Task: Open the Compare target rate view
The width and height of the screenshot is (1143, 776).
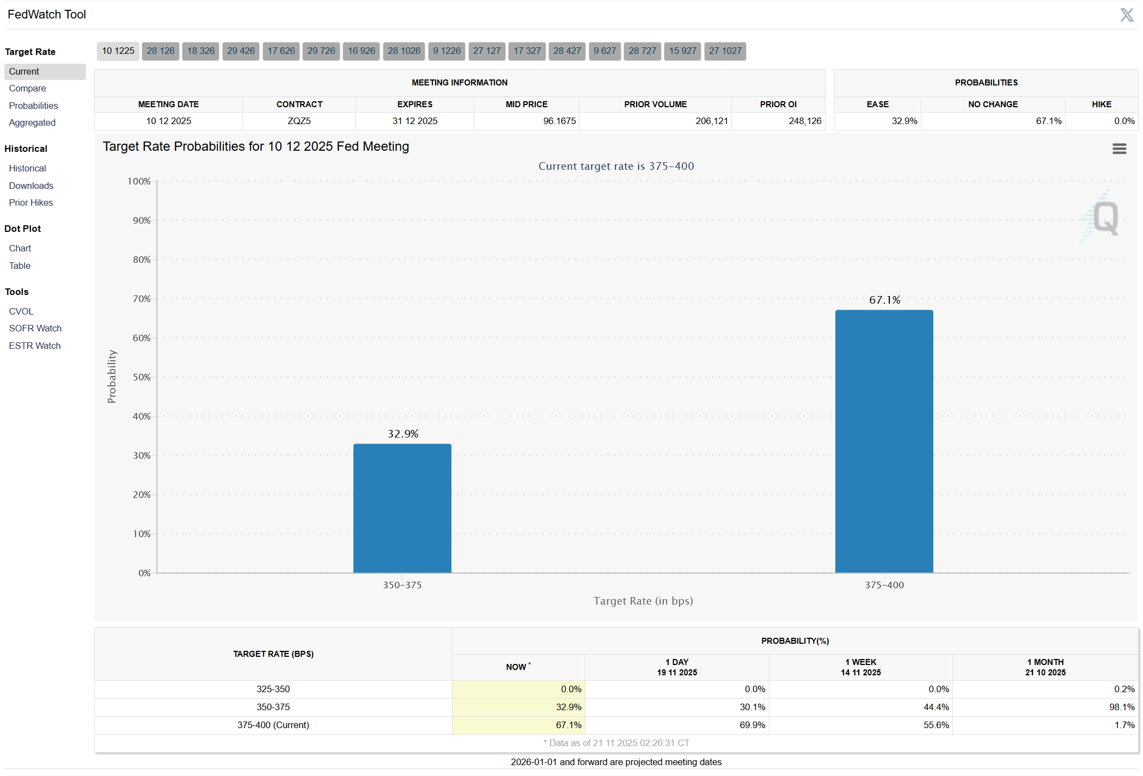Action: tap(27, 88)
